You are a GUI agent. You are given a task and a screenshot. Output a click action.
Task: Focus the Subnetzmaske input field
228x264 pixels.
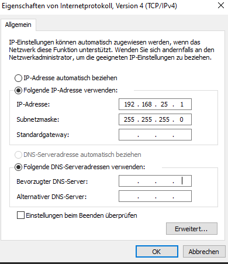click(155, 119)
